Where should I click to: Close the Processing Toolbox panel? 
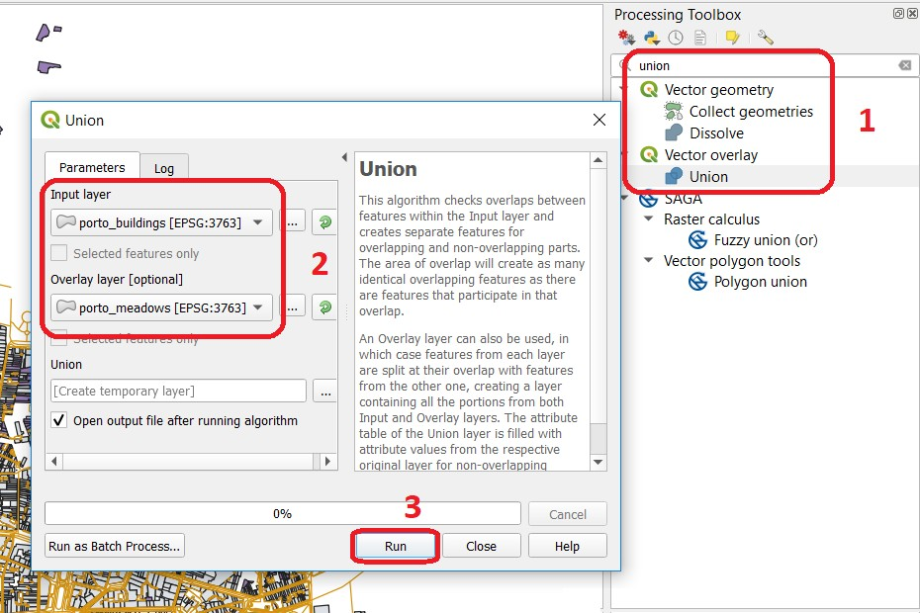tap(912, 14)
